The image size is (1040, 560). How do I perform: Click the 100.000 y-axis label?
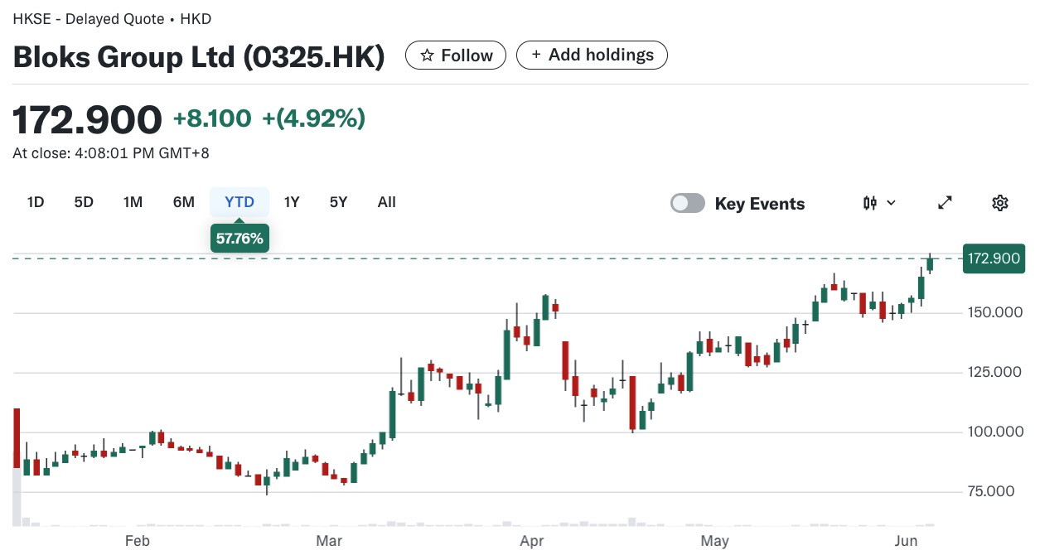pyautogui.click(x=994, y=432)
